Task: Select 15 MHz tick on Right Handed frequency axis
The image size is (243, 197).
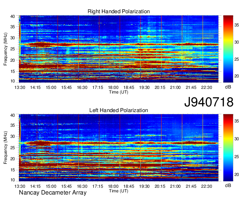Action: point(13,71)
